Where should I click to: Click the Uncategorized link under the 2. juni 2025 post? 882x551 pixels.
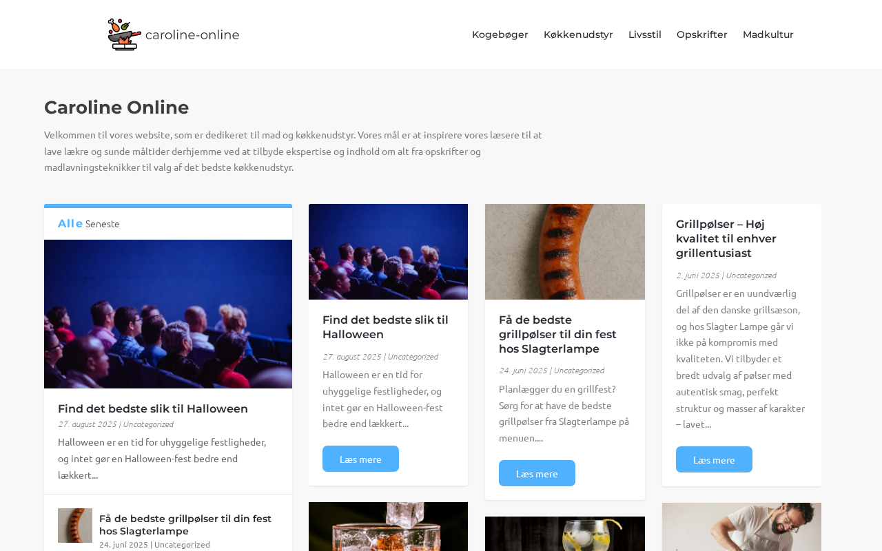(x=751, y=275)
